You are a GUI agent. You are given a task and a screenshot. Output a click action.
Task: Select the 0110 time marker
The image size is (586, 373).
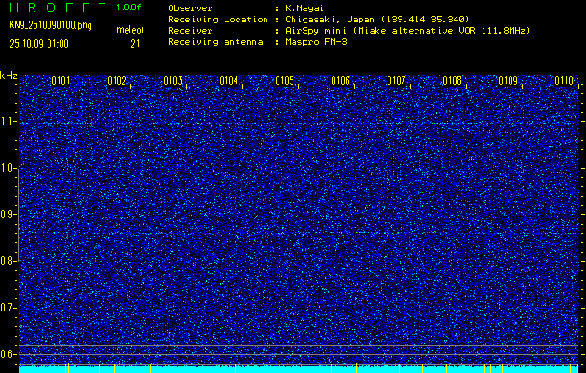(564, 81)
